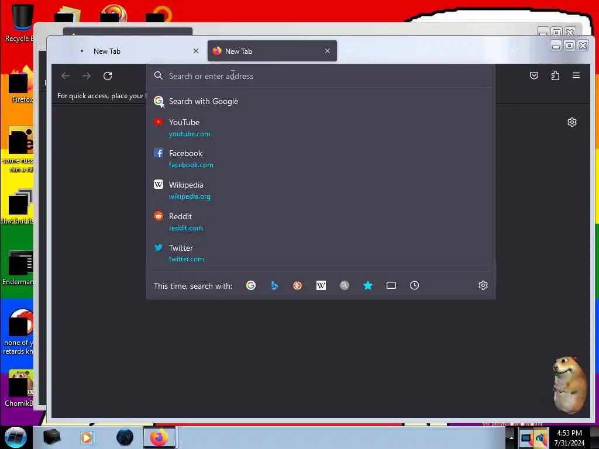Search this time with Google icon

click(251, 285)
